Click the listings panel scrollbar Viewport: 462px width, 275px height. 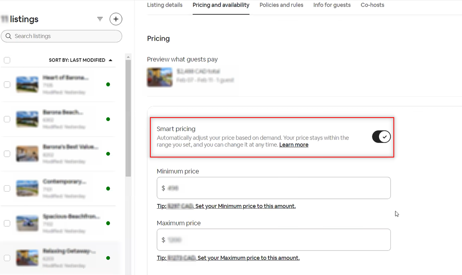click(x=128, y=117)
